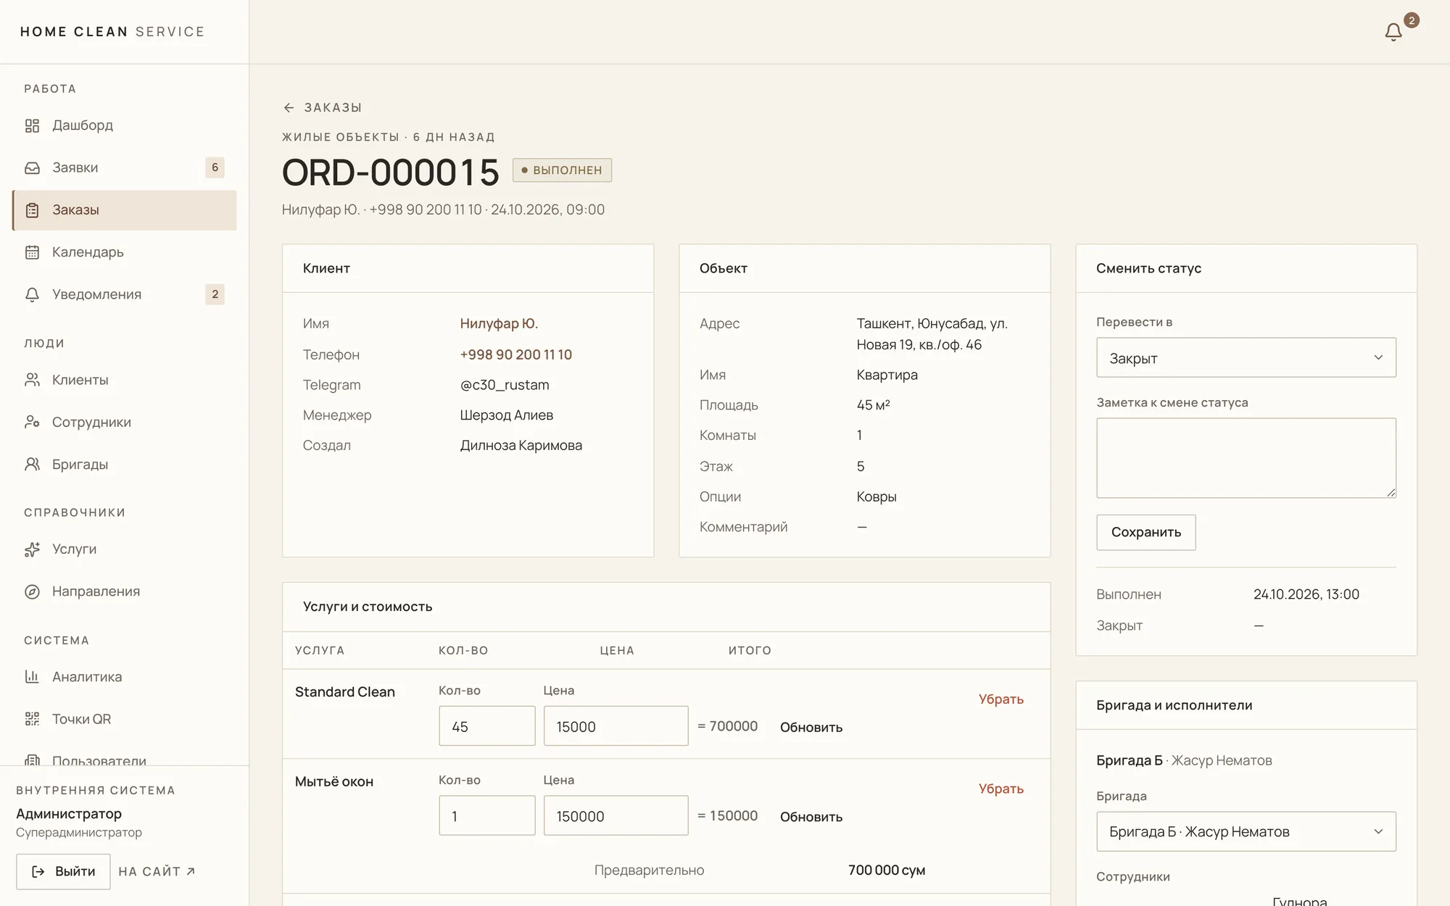Focus the status change note textarea
The width and height of the screenshot is (1450, 906).
[x=1246, y=458]
